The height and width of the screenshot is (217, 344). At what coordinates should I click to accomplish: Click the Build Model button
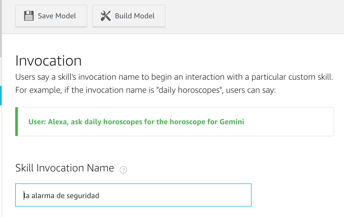click(x=129, y=16)
